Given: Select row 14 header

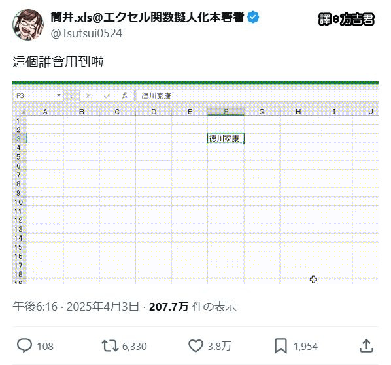Looking at the screenshot, I should coord(20,238).
